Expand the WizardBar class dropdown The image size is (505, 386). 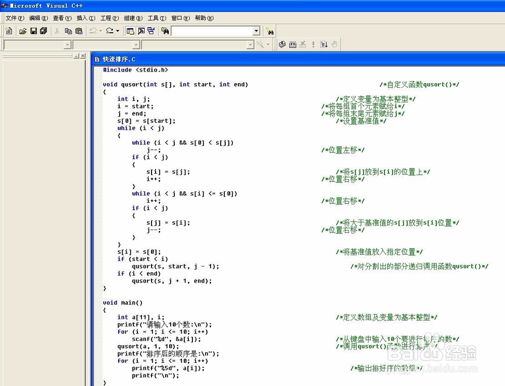(x=67, y=45)
